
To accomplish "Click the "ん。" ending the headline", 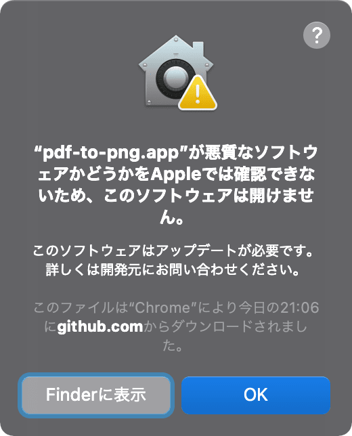I will pyautogui.click(x=172, y=217).
